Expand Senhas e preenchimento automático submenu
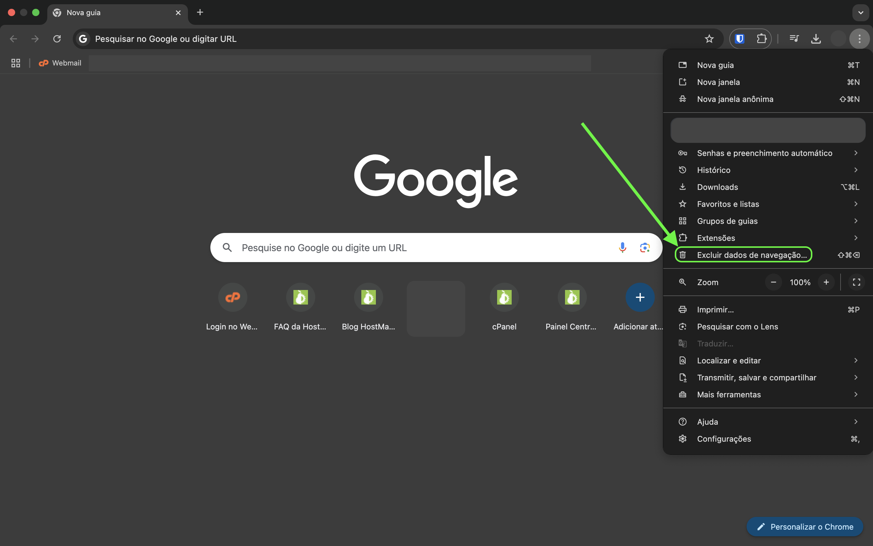The height and width of the screenshot is (546, 873). pyautogui.click(x=768, y=153)
